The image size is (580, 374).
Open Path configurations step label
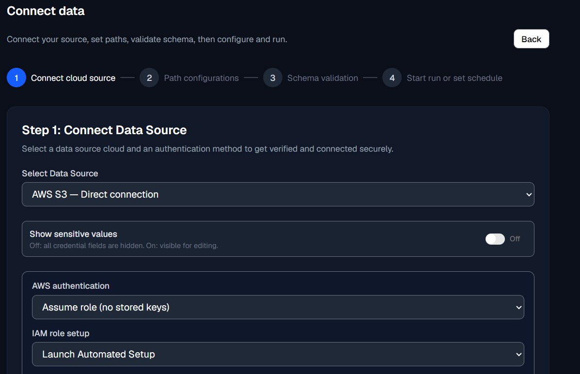click(x=201, y=78)
